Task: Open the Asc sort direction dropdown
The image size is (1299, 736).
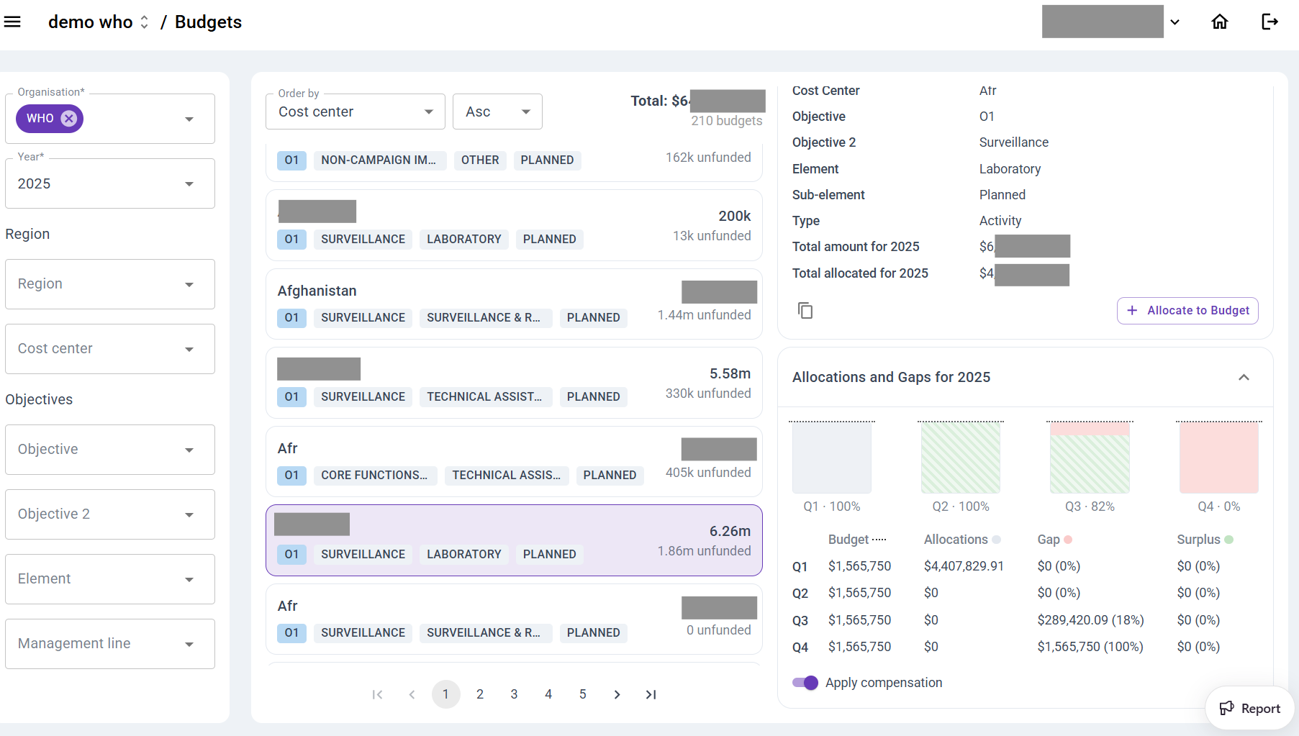Action: pyautogui.click(x=497, y=112)
